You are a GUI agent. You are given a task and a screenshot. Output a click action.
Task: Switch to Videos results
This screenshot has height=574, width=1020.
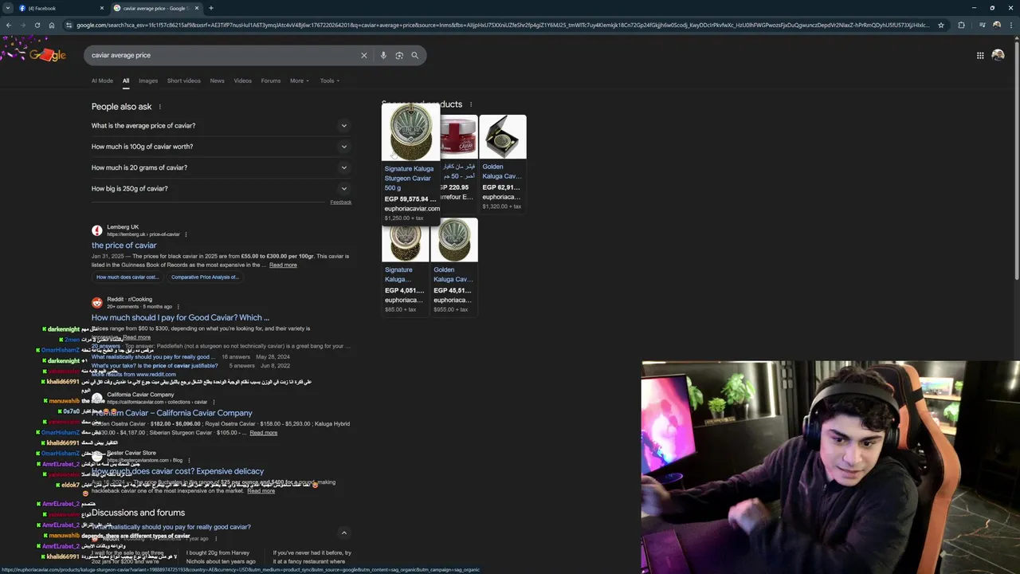tap(242, 81)
